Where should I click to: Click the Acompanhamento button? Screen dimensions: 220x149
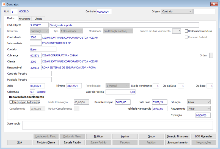pyautogui.click(x=177, y=143)
